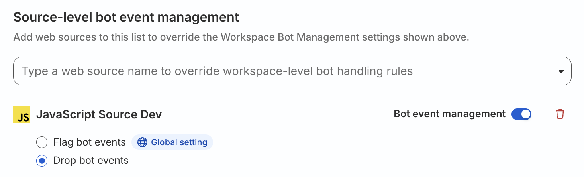Click the Flag bot events label text
Image resolution: width=584 pixels, height=177 pixels.
[90, 142]
